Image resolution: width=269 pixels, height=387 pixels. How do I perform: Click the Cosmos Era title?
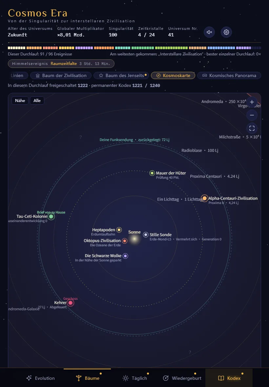(x=37, y=13)
